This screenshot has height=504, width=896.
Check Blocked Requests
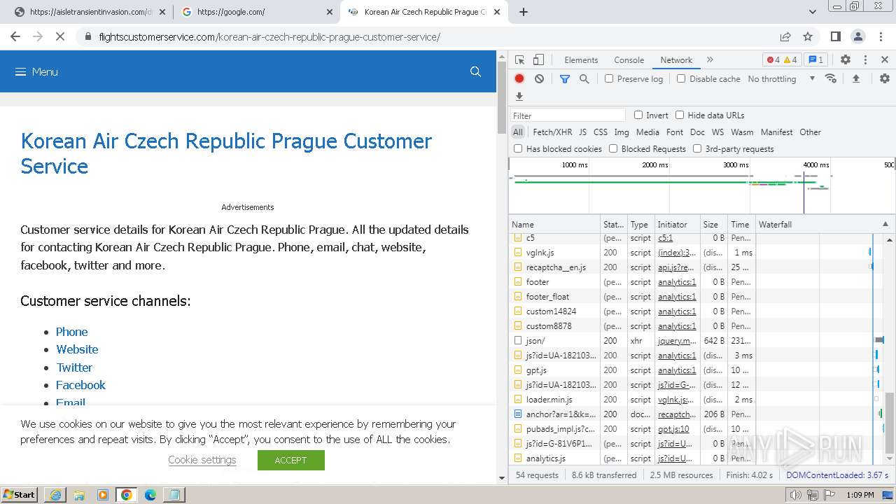(613, 148)
